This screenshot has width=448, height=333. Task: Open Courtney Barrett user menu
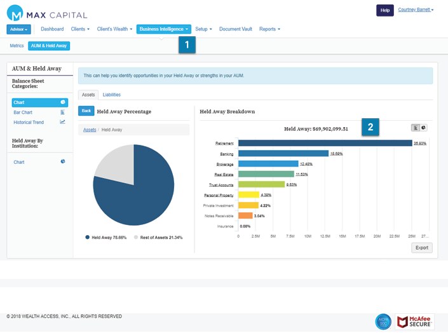416,10
